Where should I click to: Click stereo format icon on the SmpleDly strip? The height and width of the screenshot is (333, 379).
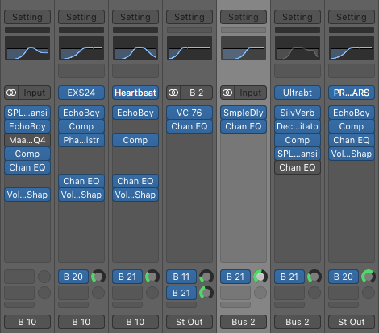(227, 92)
